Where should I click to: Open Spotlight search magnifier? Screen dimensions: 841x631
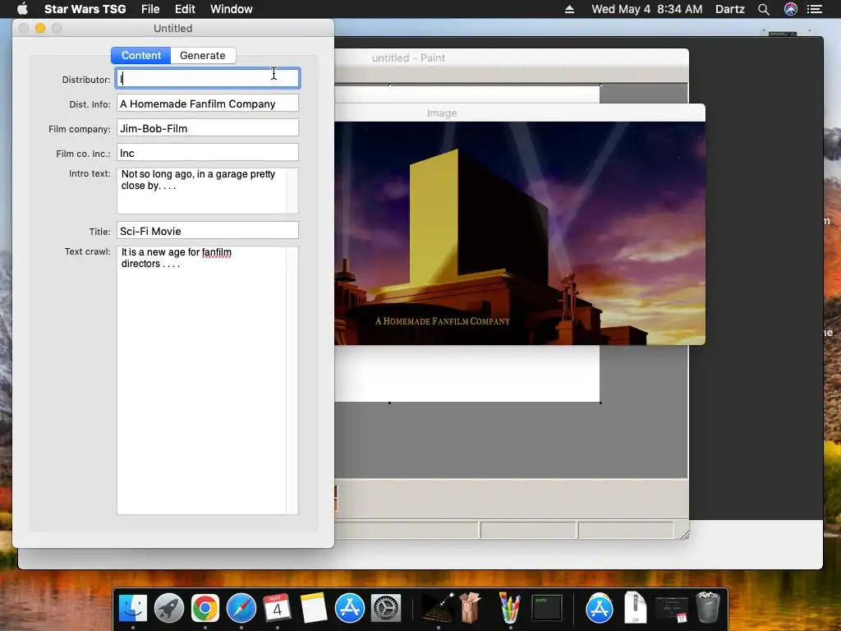click(764, 9)
